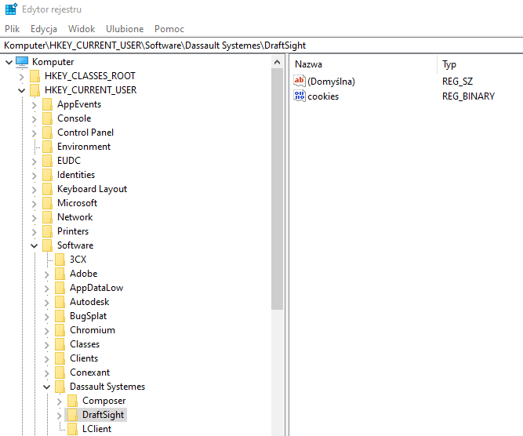
Task: Click the (Domyślna) string value icon
Action: point(300,81)
